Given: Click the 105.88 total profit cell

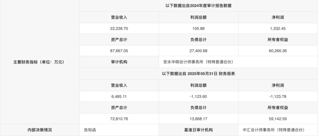Looking at the screenshot, I should (x=198, y=28).
